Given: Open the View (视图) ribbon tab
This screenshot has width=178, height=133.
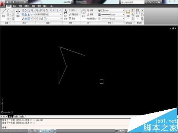Looking at the screenshot, I should coord(33,6).
